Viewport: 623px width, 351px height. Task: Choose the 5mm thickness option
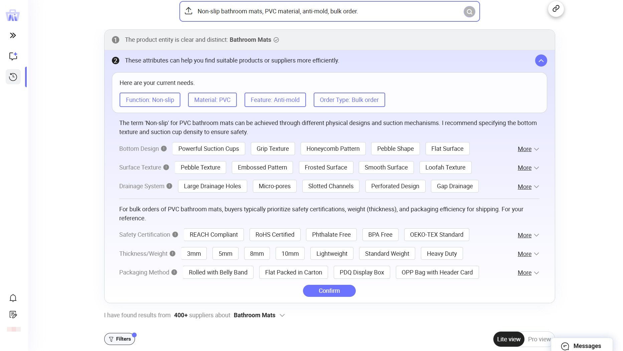225,254
